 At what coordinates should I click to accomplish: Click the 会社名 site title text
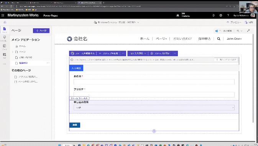(80, 39)
